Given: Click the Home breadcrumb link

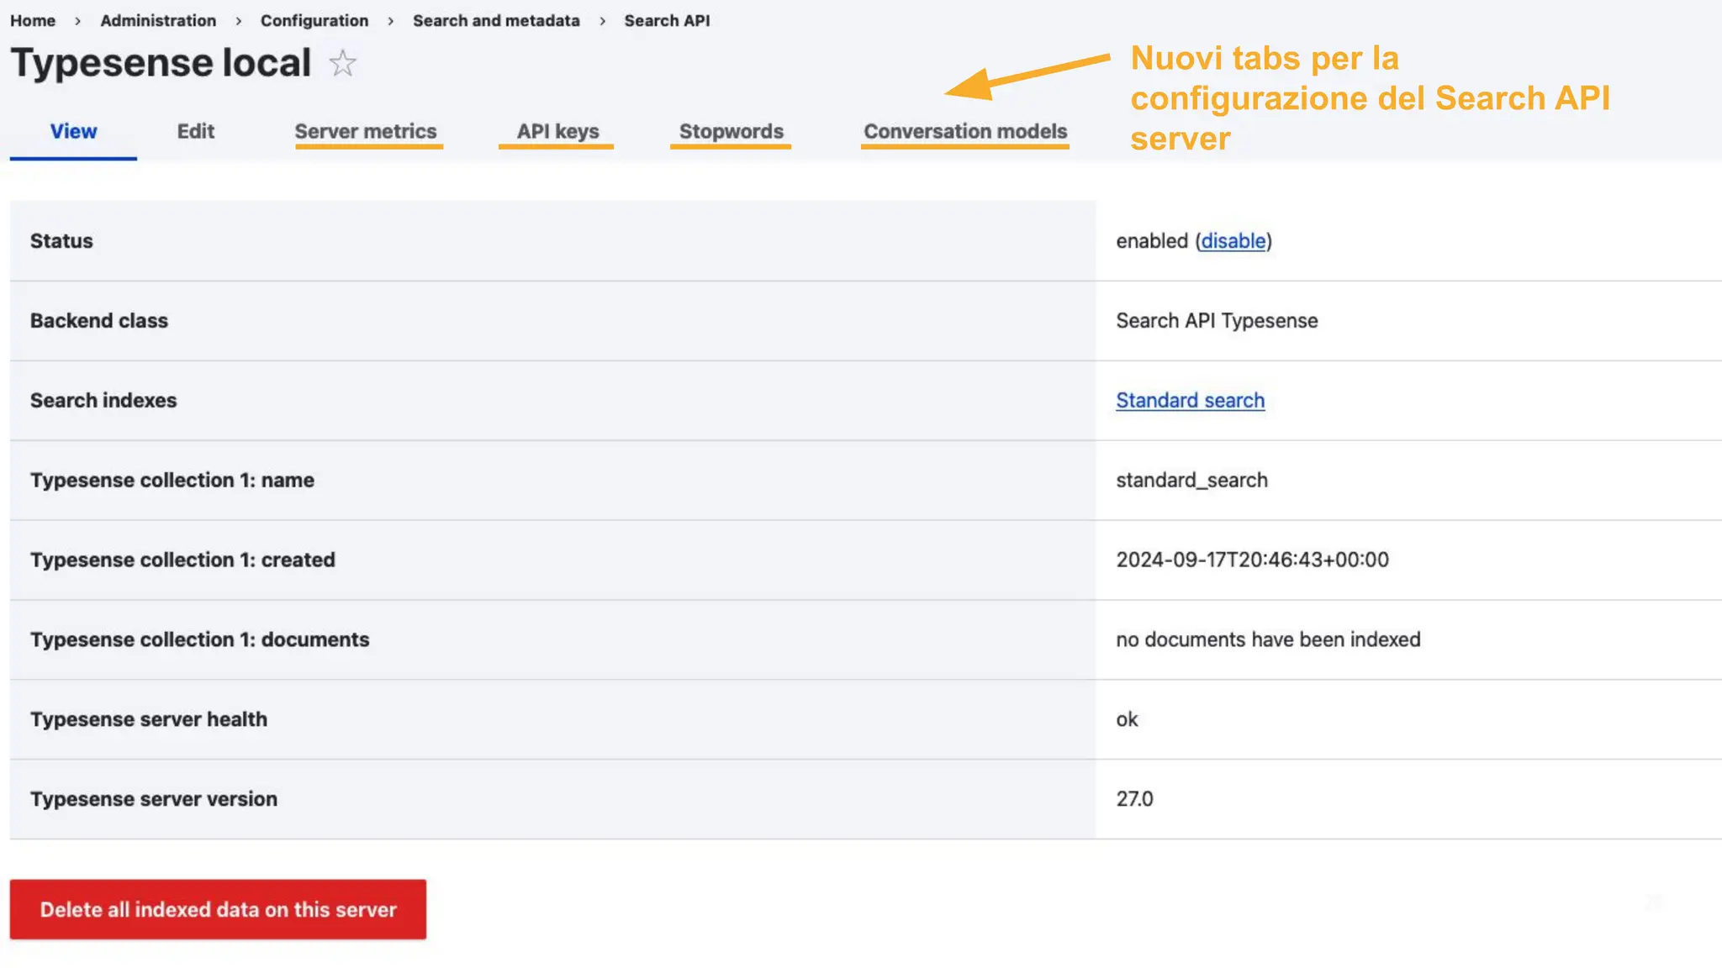Looking at the screenshot, I should click(33, 20).
